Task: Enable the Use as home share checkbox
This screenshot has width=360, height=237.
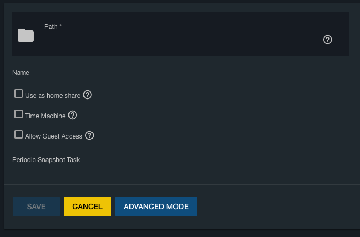Action: pyautogui.click(x=19, y=94)
